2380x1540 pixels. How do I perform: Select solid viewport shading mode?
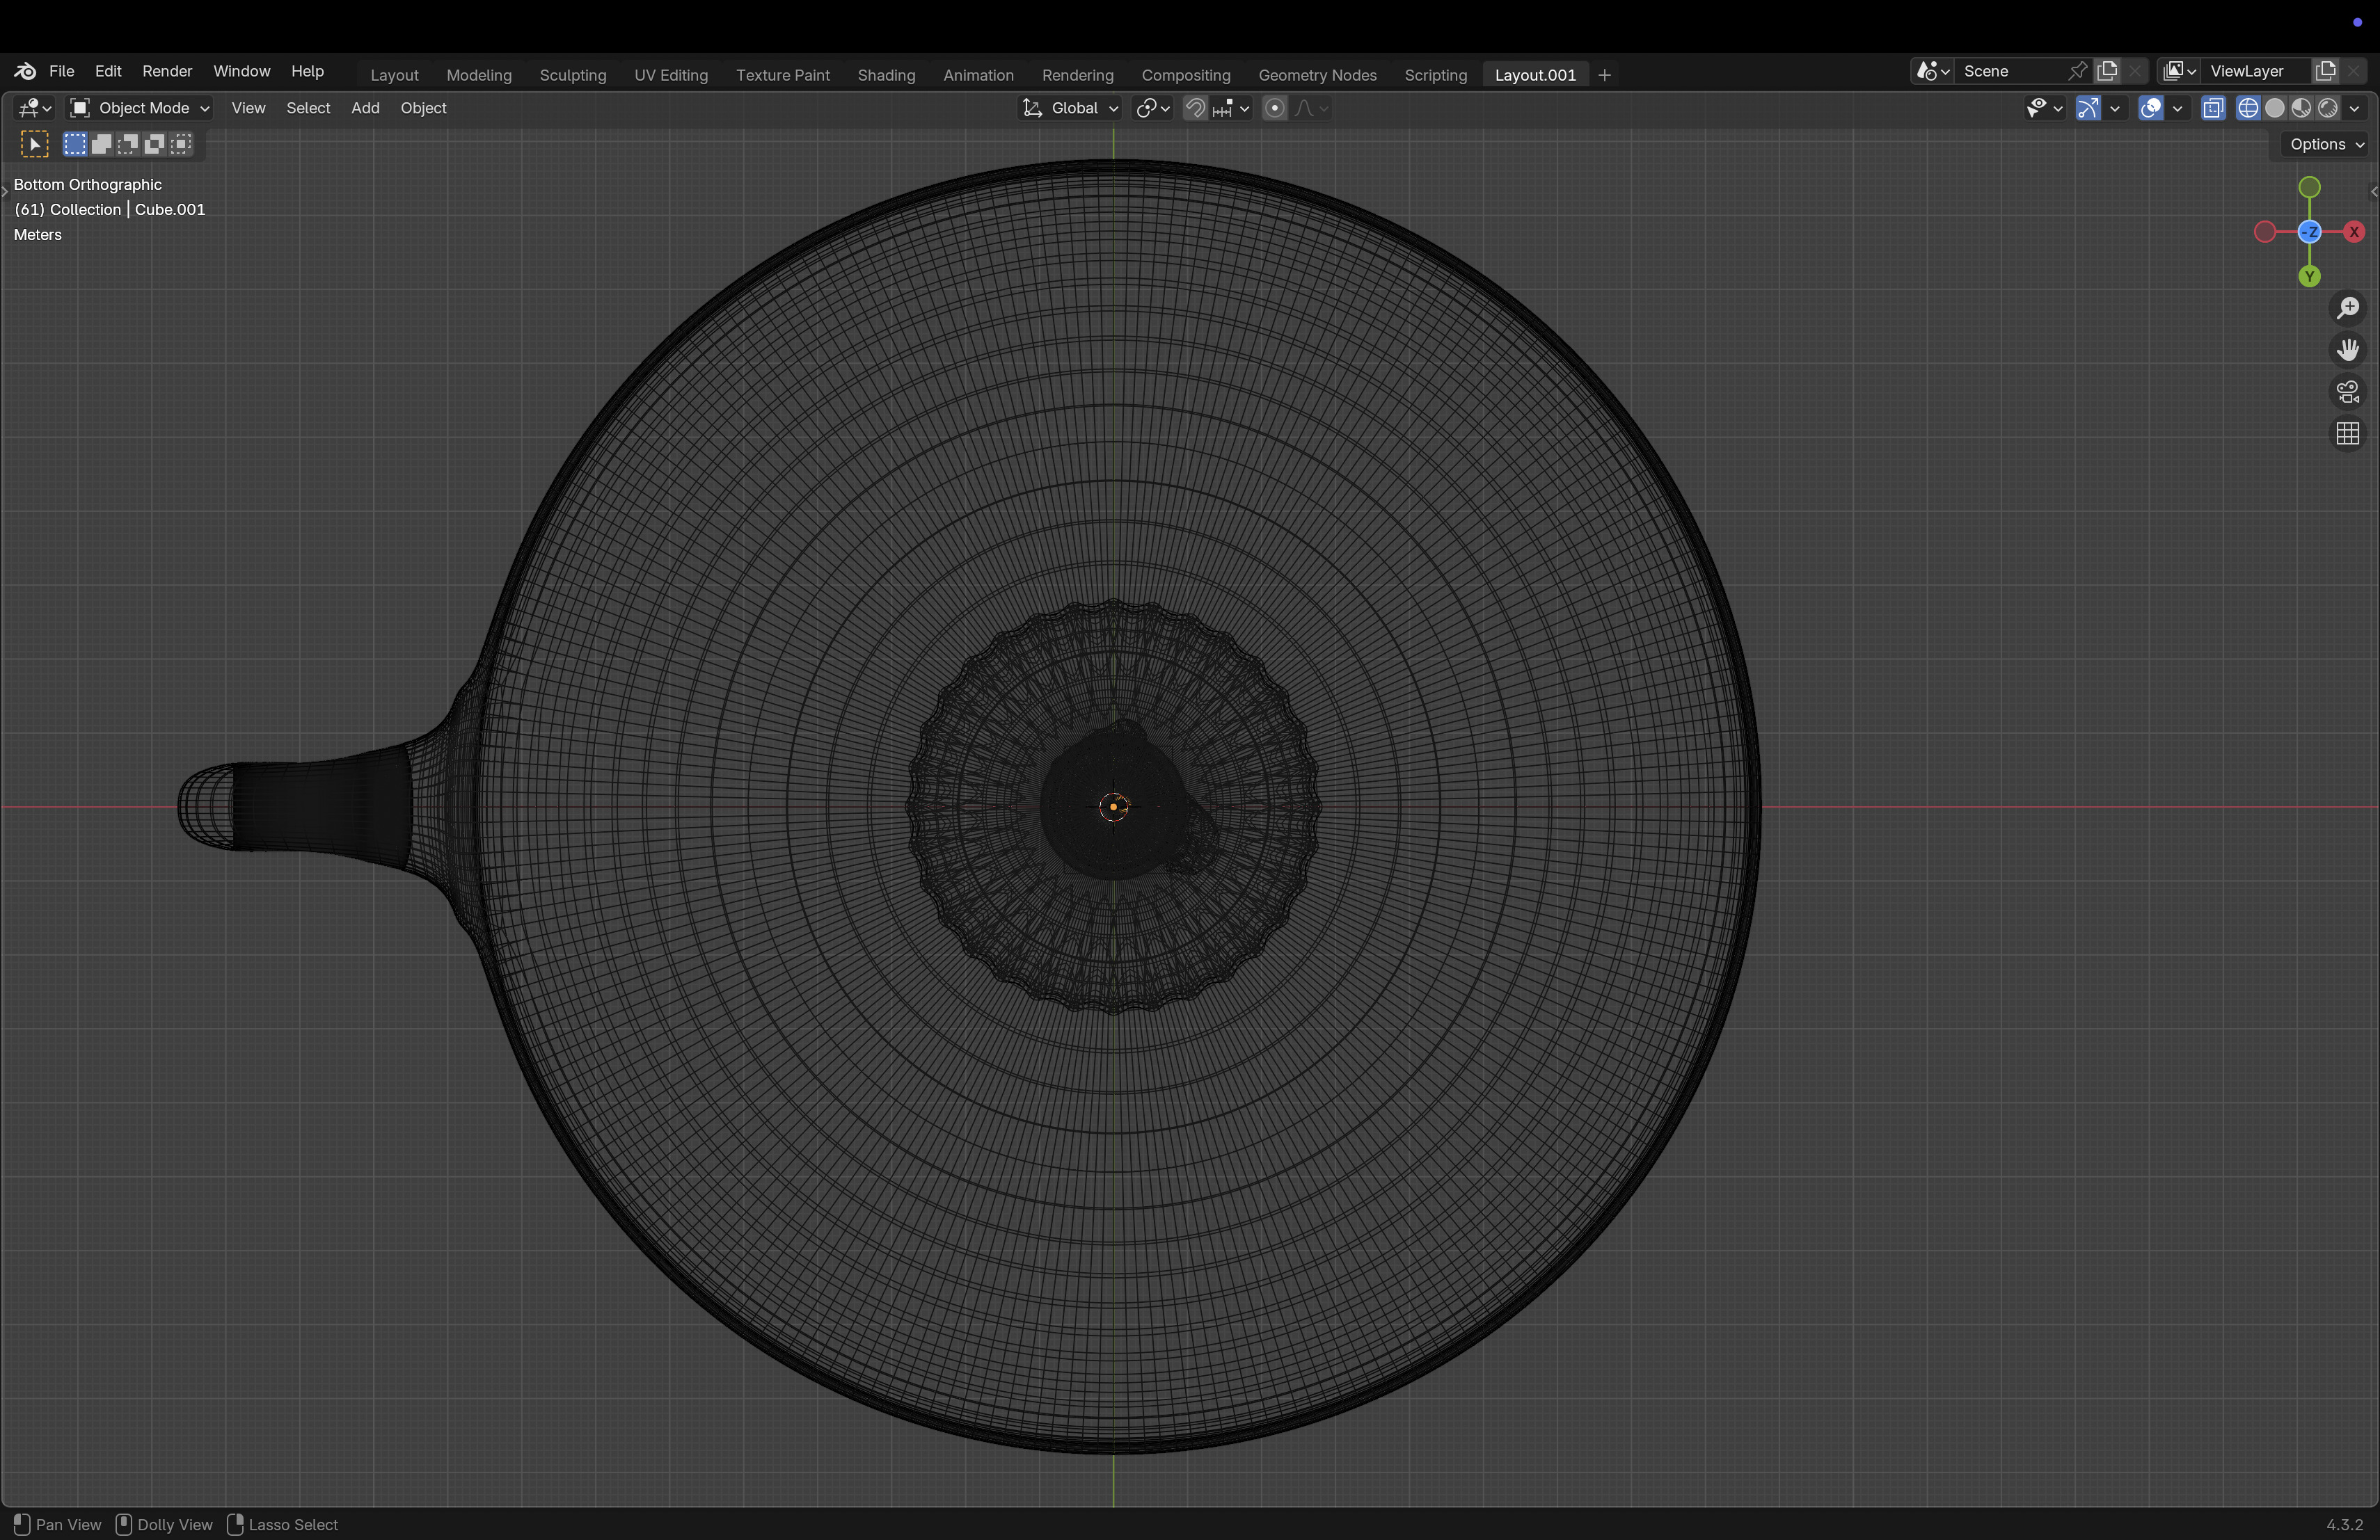pos(2275,108)
